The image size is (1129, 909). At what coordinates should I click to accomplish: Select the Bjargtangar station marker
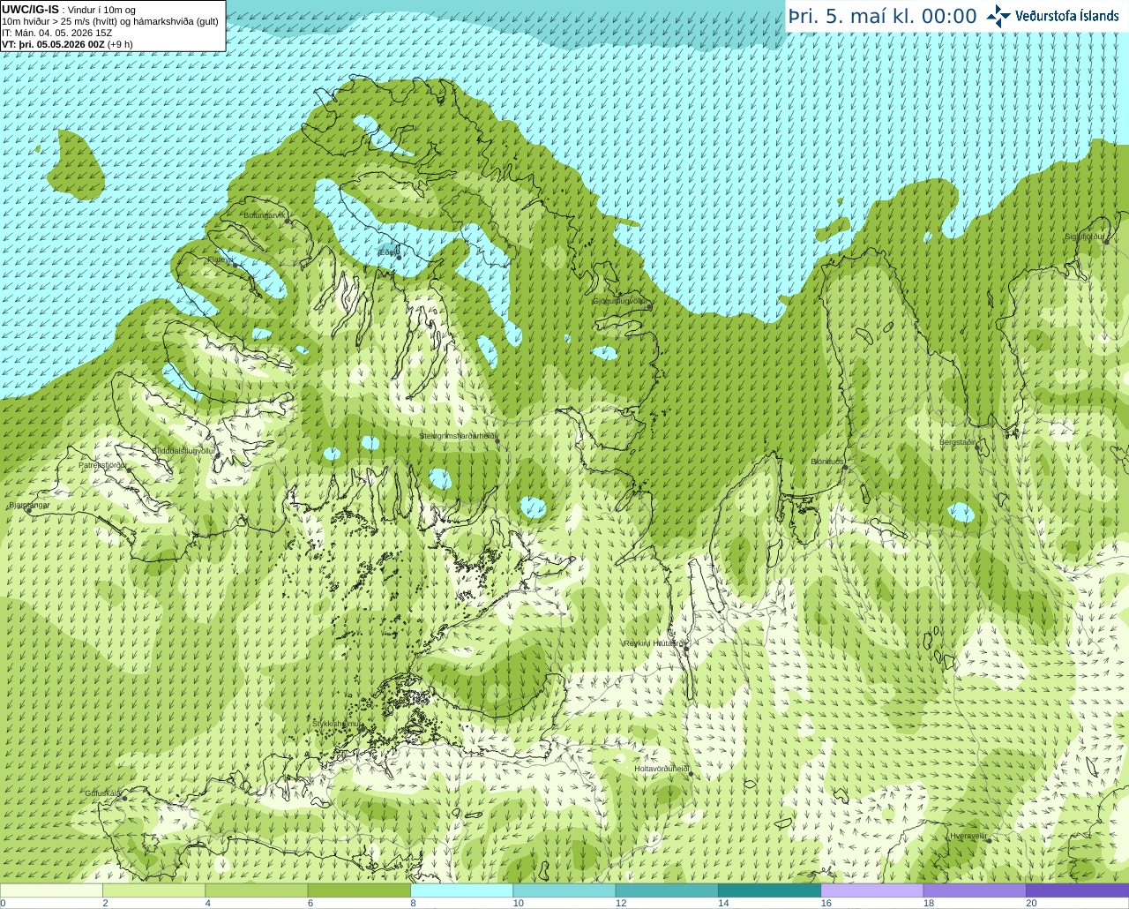pyautogui.click(x=29, y=511)
